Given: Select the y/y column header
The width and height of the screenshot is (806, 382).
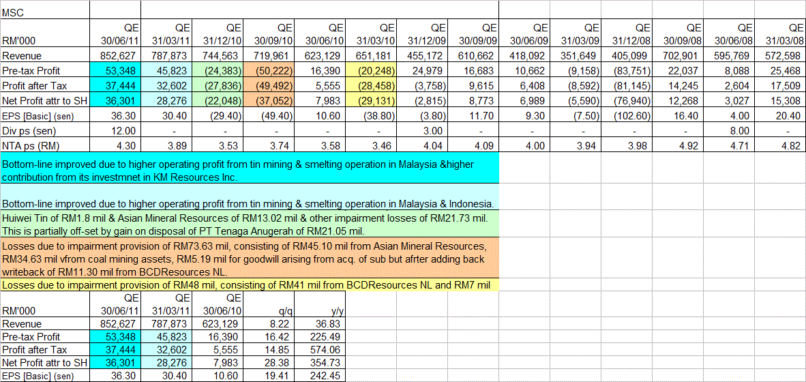Looking at the screenshot, I should coord(319,306).
